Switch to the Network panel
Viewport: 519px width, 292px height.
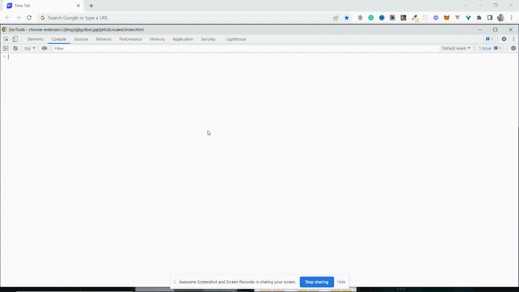(x=103, y=39)
